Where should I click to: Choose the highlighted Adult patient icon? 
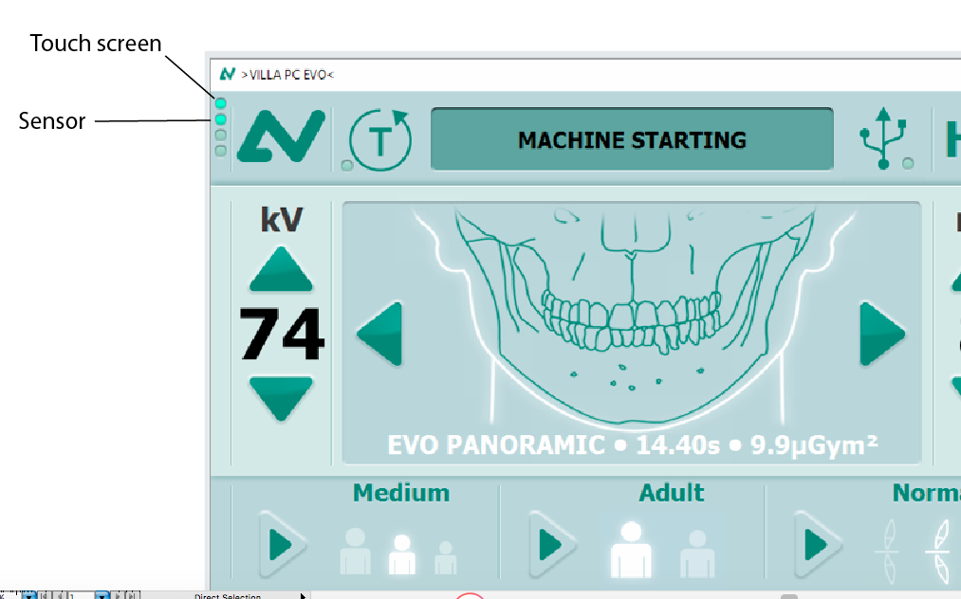[631, 549]
